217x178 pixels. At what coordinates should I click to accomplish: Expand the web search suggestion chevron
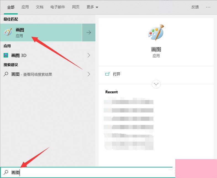(x=89, y=74)
